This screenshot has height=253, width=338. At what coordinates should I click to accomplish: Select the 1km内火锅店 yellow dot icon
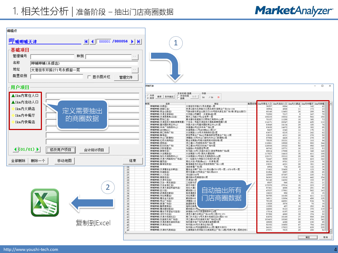[x=13, y=109]
